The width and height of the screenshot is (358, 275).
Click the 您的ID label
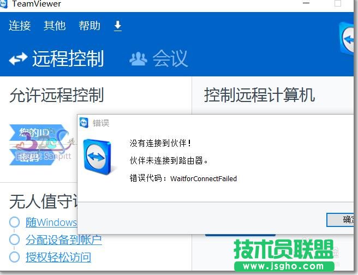click(x=34, y=133)
